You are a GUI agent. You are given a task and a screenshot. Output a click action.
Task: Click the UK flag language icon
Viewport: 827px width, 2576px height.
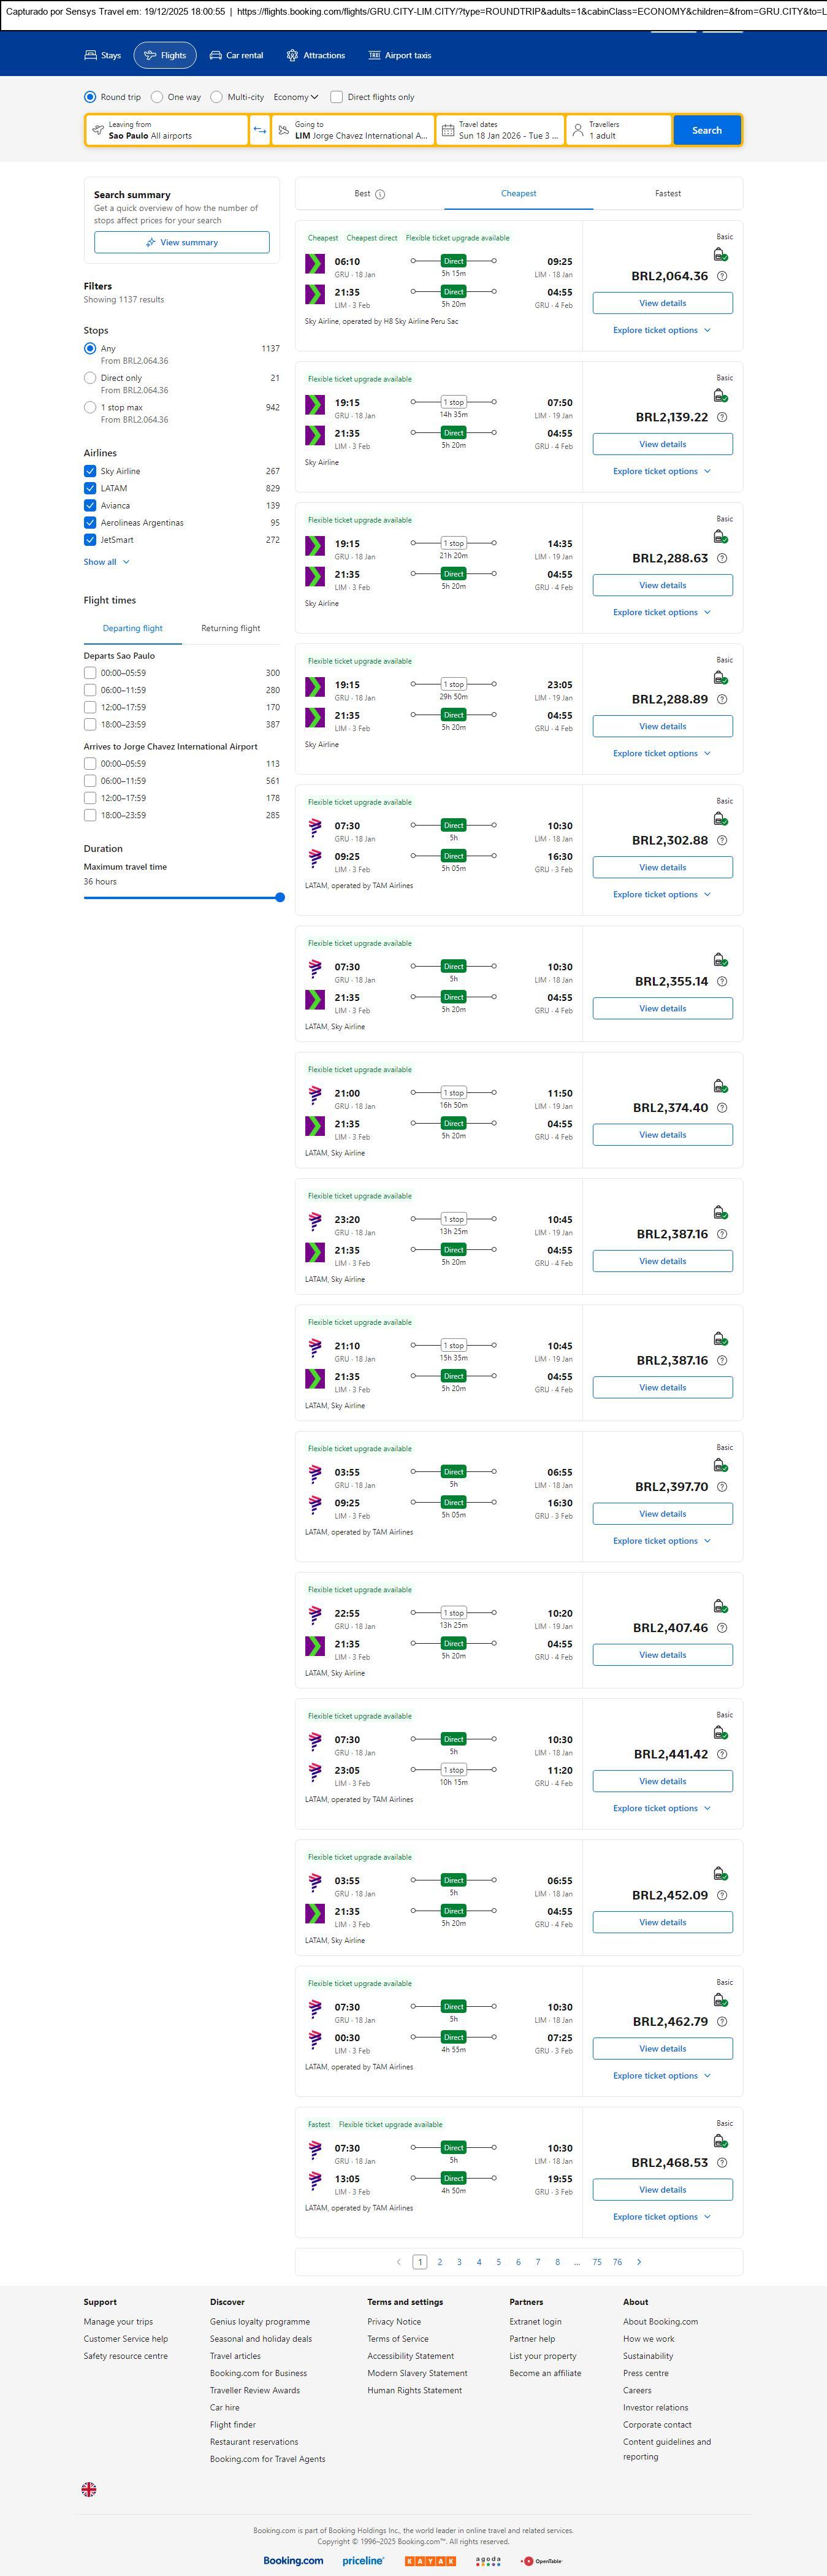tap(89, 2489)
